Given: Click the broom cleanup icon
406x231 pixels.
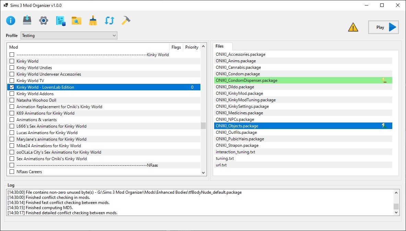Looking at the screenshot, I should [x=93, y=21].
